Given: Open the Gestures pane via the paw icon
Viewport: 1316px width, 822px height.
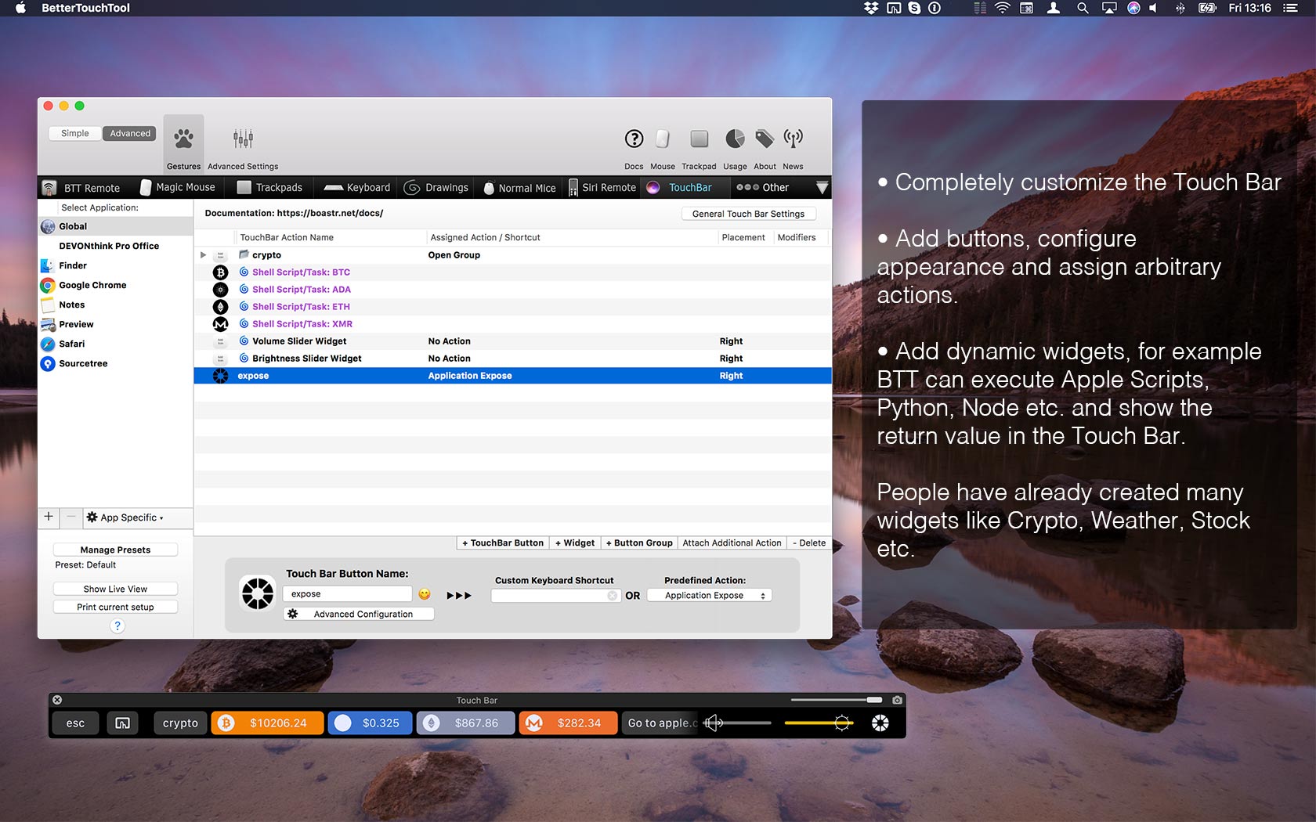Looking at the screenshot, I should pos(183,142).
